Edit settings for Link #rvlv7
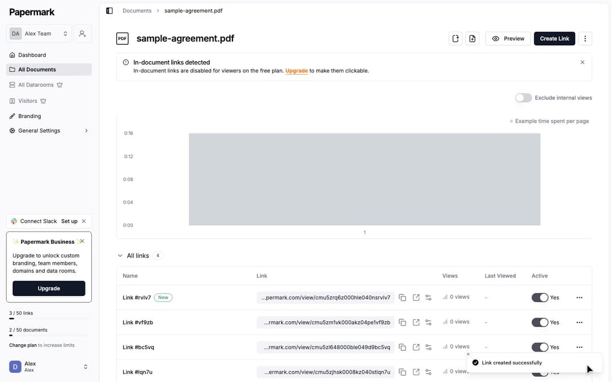Image resolution: width=612 pixels, height=382 pixels. (x=428, y=298)
